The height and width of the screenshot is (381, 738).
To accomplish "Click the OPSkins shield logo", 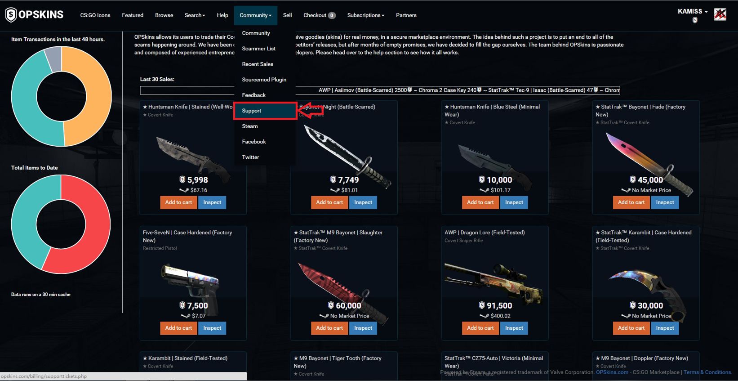I will (x=11, y=15).
